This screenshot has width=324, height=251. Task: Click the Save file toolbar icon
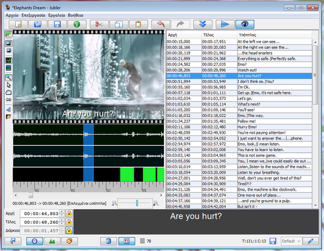click(x=57, y=24)
